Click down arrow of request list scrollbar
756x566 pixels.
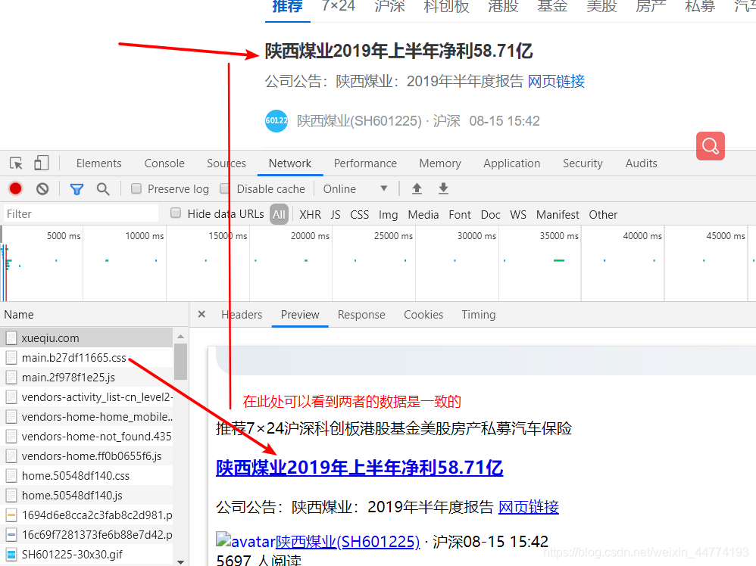point(180,561)
